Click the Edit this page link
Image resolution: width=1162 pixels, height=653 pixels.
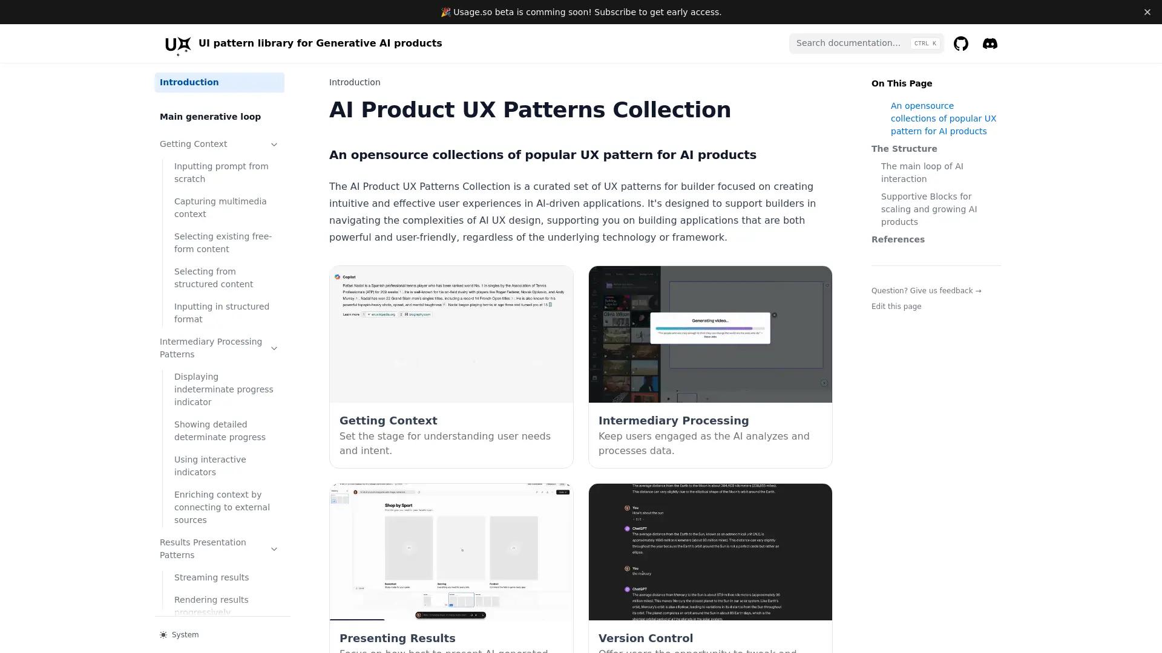click(896, 306)
